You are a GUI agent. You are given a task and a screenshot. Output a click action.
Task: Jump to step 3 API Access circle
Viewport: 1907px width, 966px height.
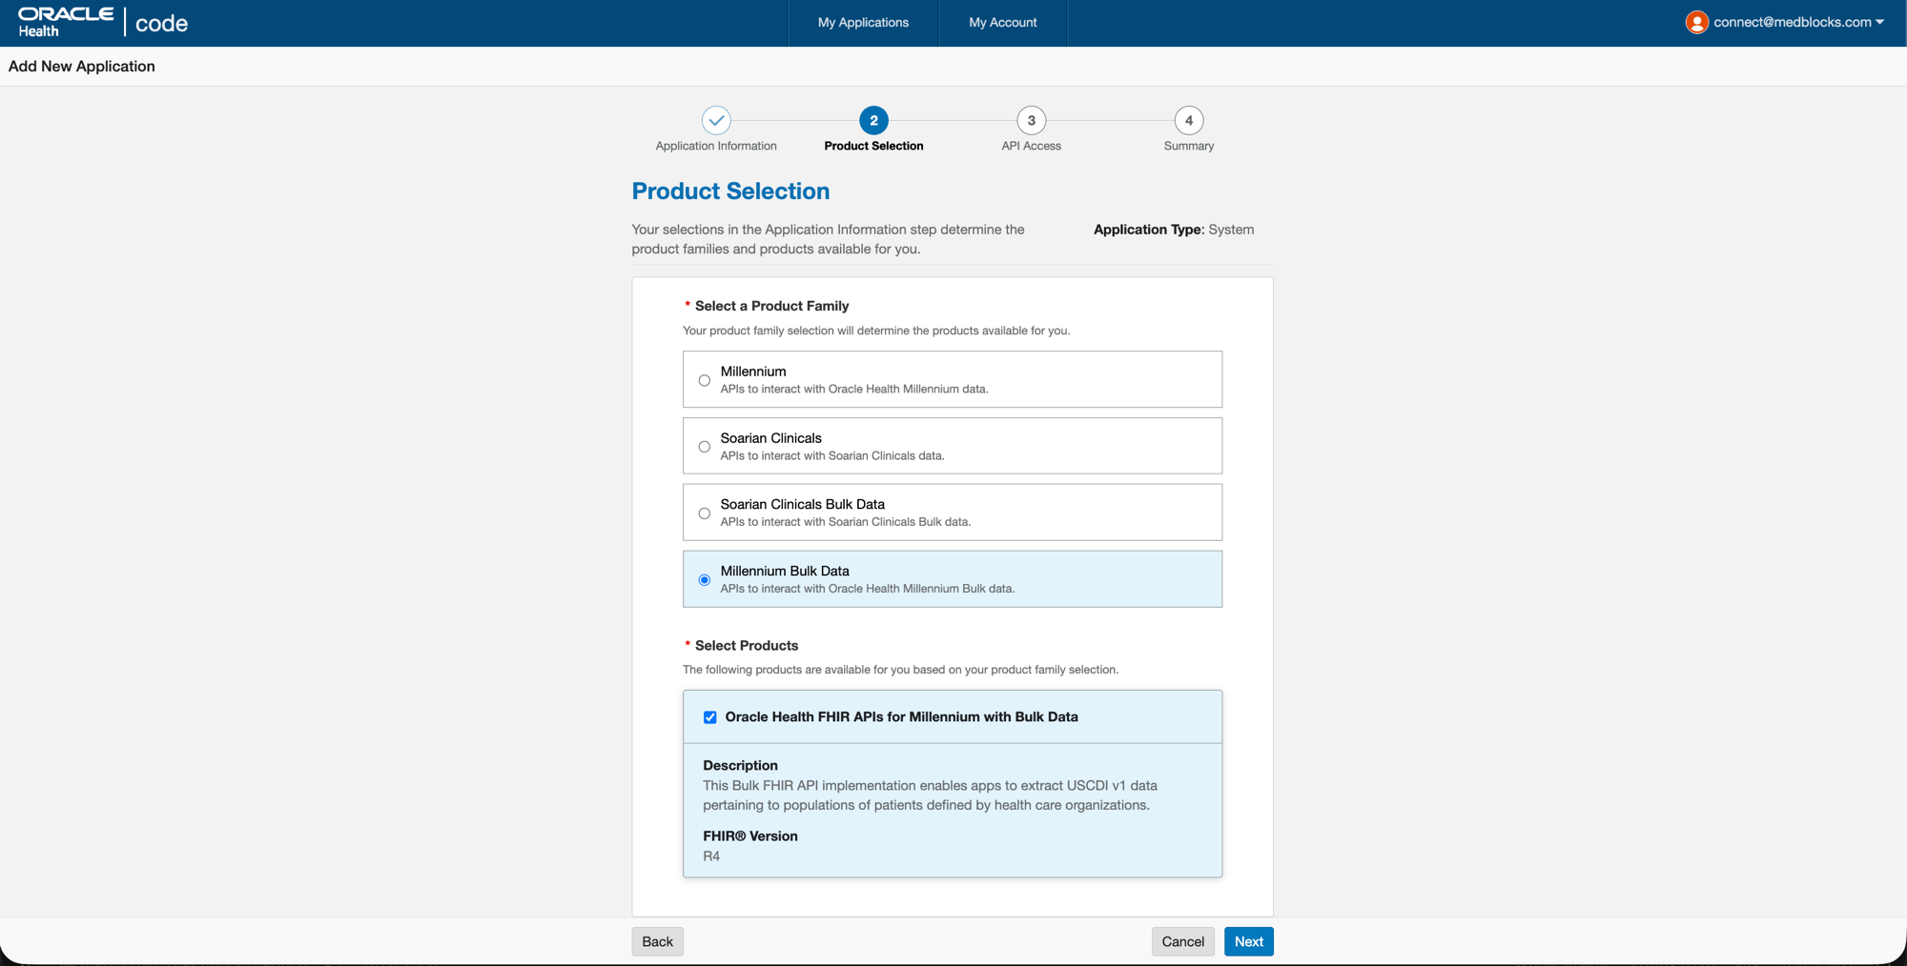point(1031,120)
